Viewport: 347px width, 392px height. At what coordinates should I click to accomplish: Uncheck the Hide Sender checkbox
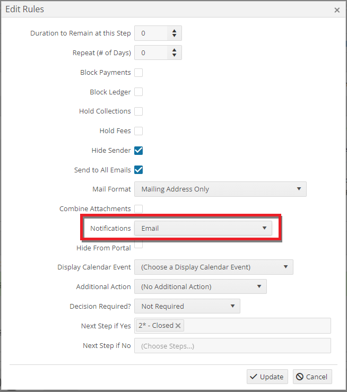[x=138, y=151]
